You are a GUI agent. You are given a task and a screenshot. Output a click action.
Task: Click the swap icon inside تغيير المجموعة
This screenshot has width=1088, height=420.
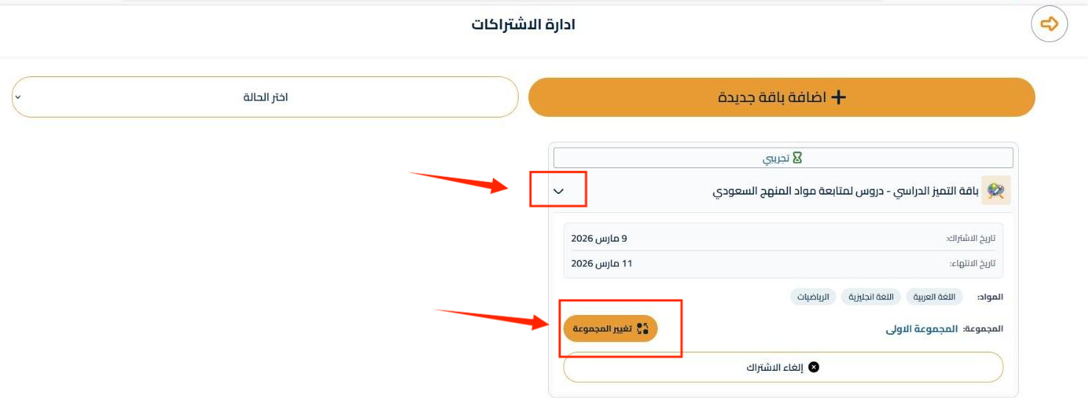(643, 328)
